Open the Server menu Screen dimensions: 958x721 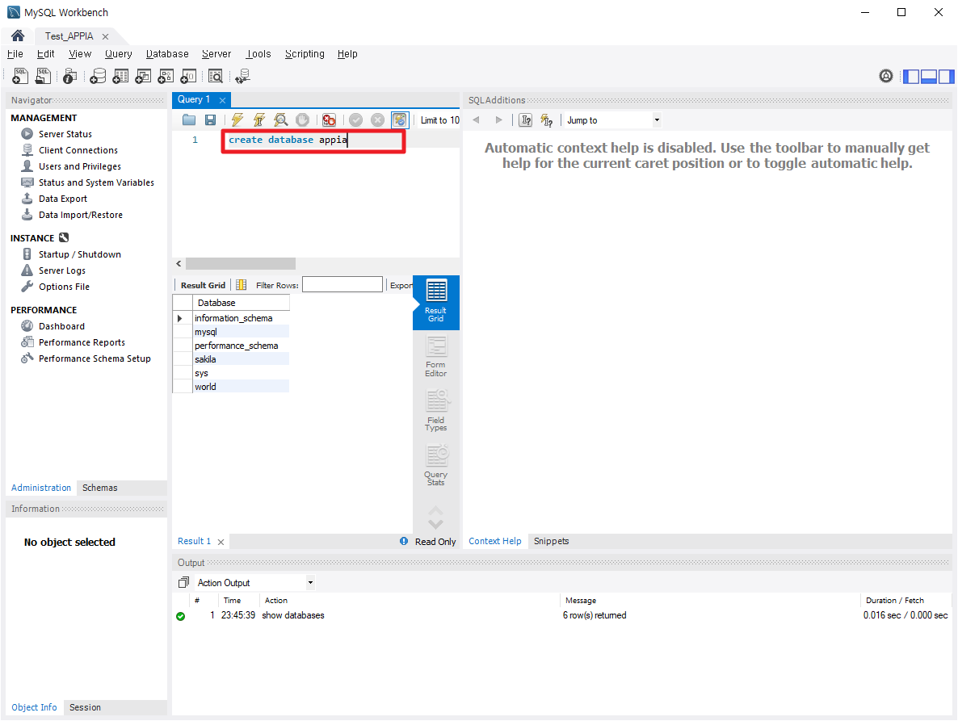pos(216,54)
